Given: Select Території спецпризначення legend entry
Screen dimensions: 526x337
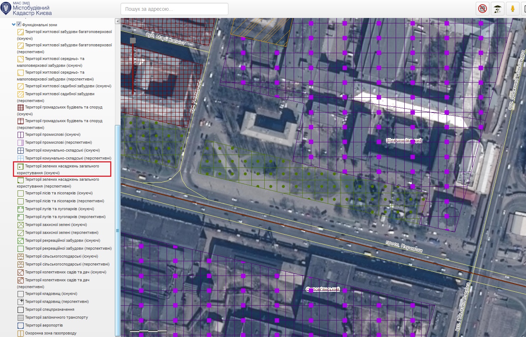Looking at the screenshot, I should 50,310.
